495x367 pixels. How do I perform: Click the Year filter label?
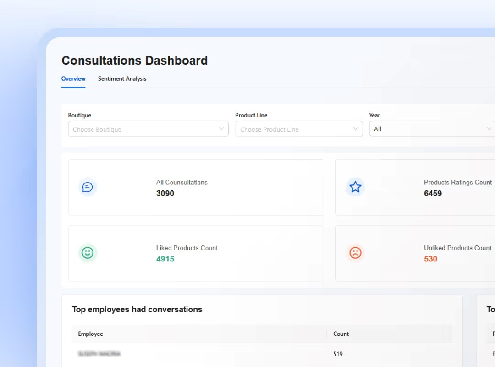tap(374, 116)
